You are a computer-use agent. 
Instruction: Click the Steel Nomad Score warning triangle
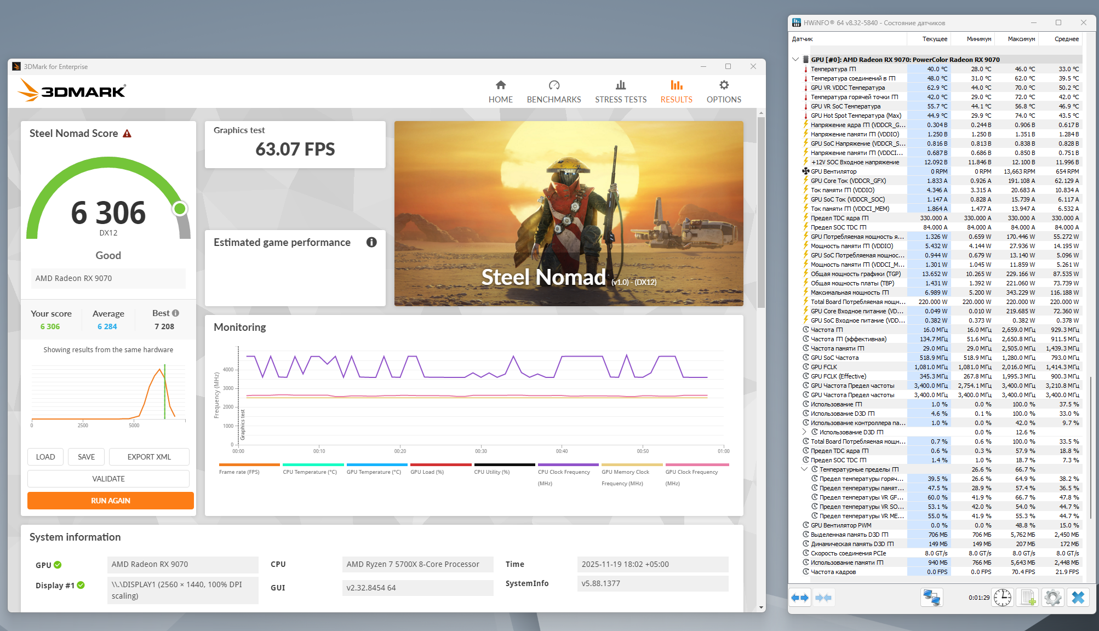point(127,134)
